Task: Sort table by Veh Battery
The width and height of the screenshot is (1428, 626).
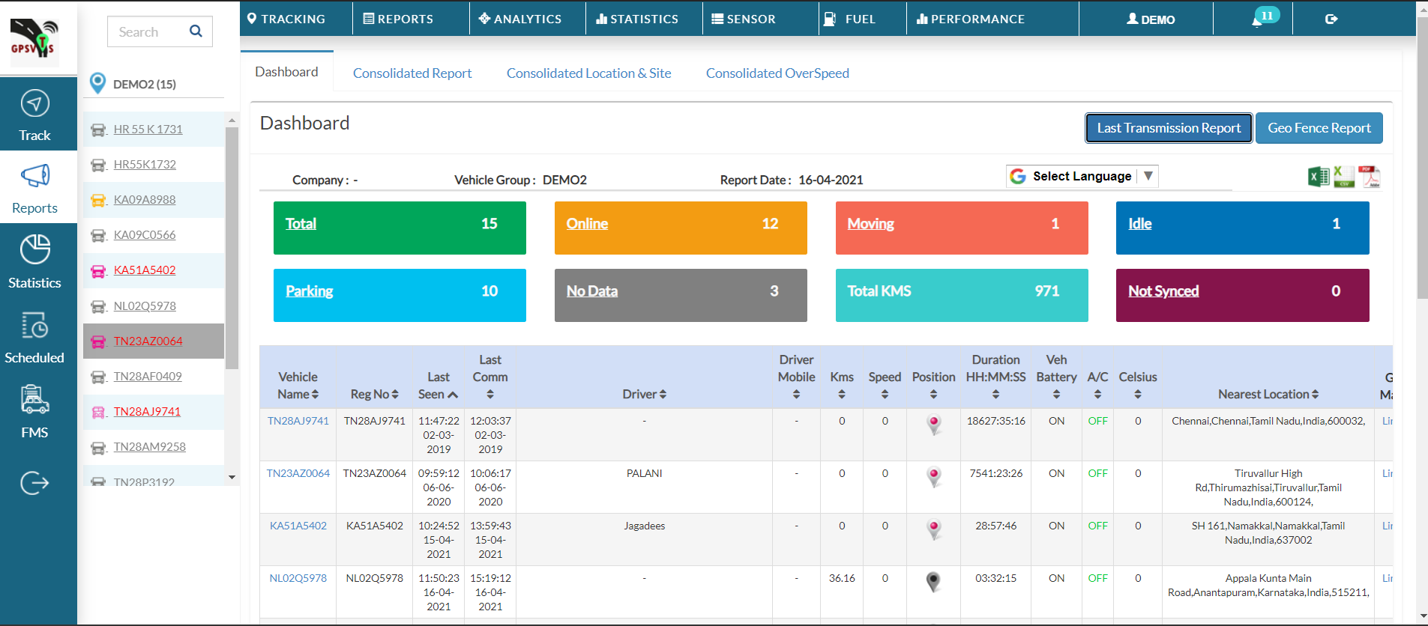Action: click(x=1056, y=377)
